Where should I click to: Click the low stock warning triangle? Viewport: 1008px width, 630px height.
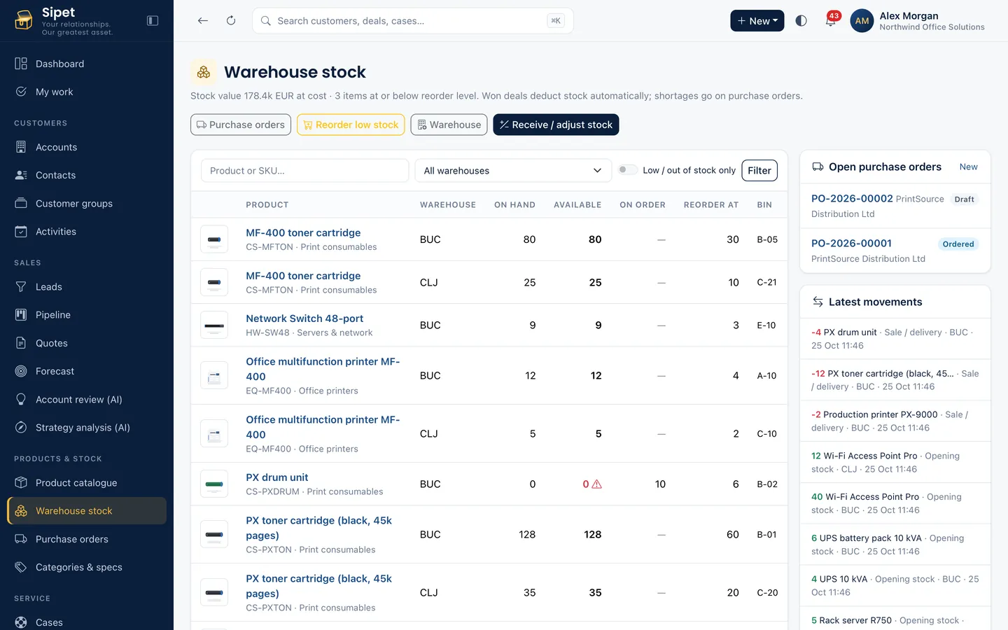click(x=597, y=484)
